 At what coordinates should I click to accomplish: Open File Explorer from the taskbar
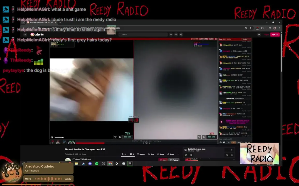click(x=77, y=164)
